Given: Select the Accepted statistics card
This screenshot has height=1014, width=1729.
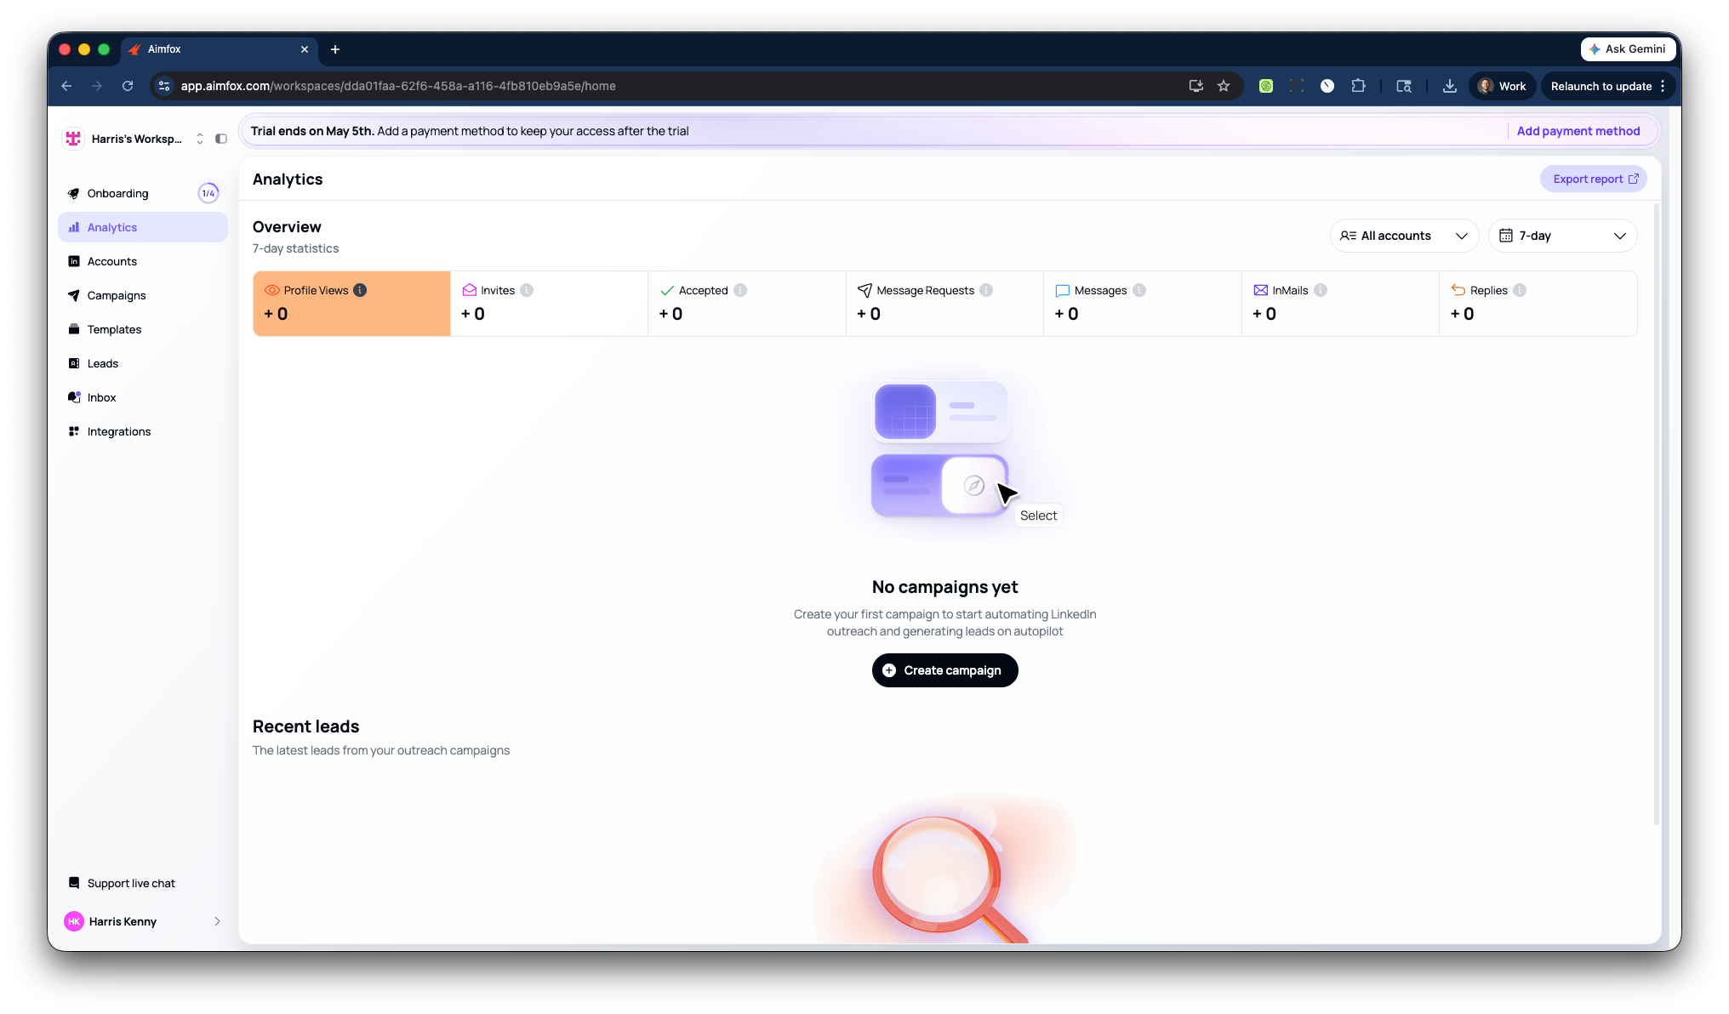Looking at the screenshot, I should [746, 303].
